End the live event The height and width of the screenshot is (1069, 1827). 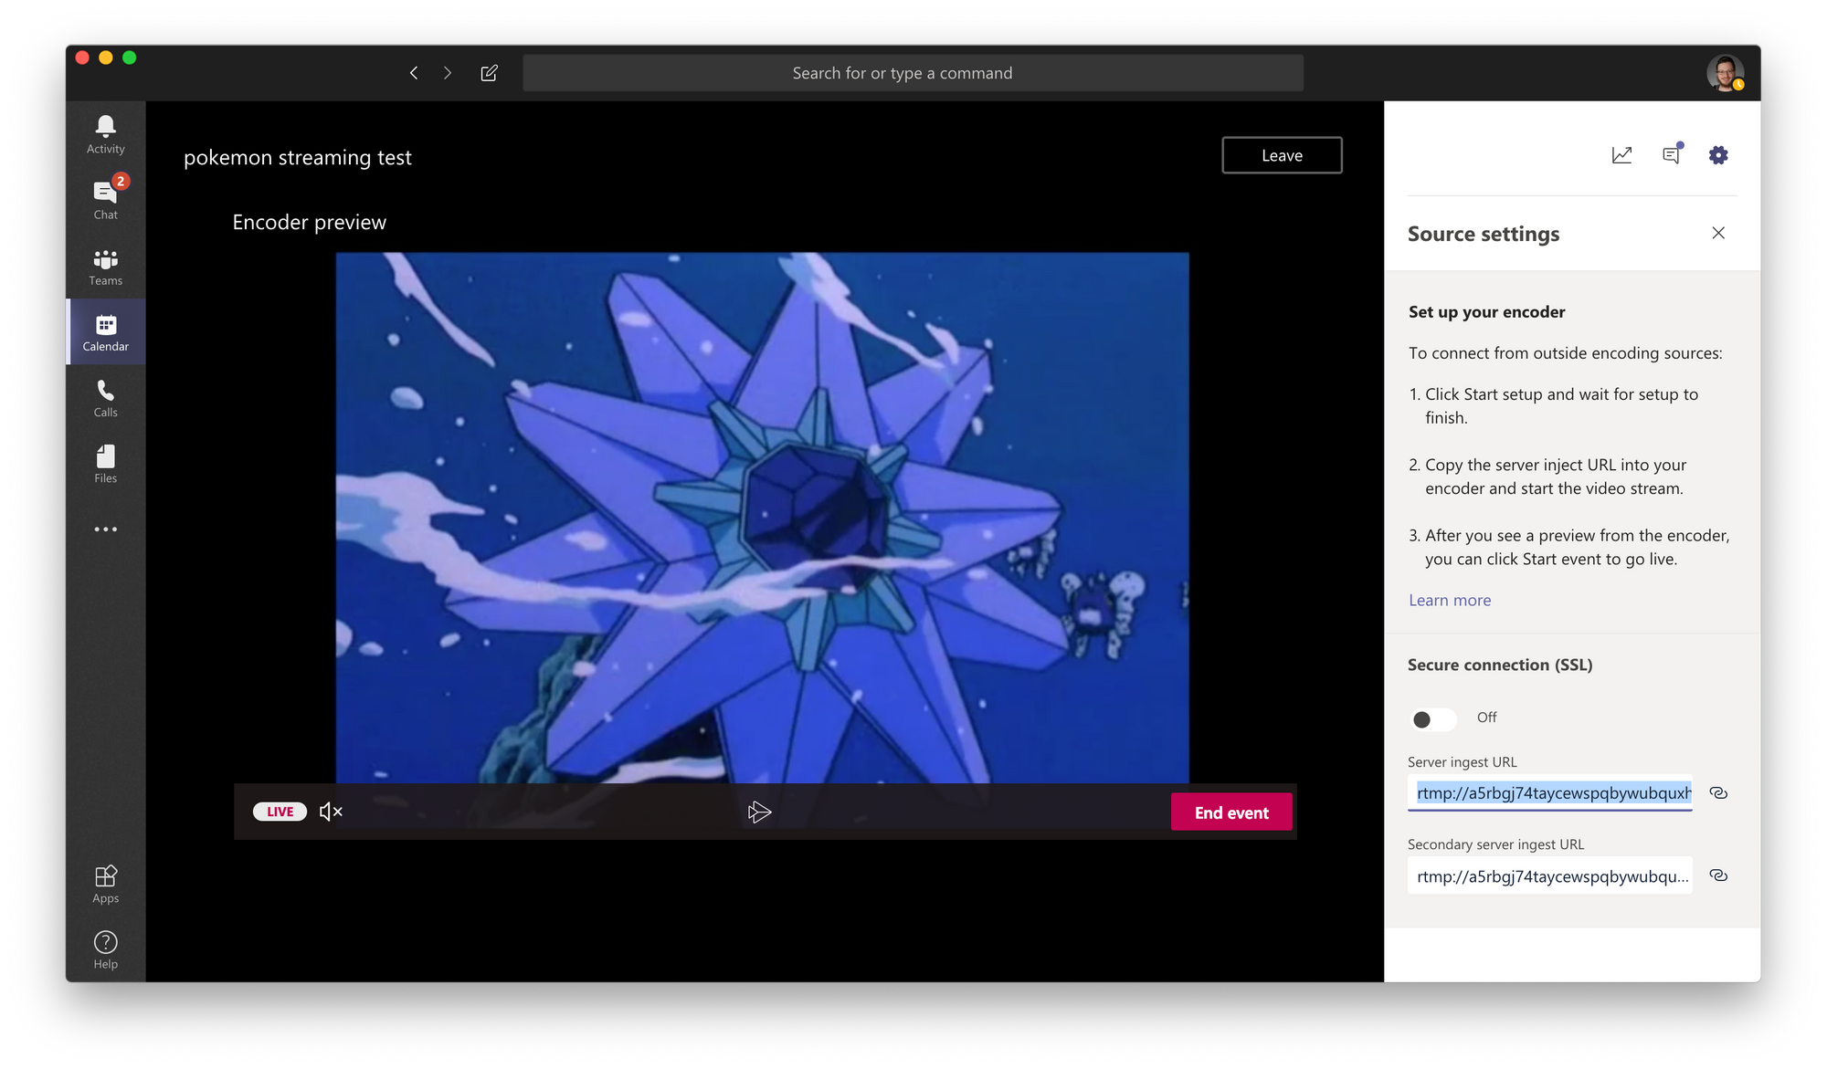pyautogui.click(x=1231, y=812)
